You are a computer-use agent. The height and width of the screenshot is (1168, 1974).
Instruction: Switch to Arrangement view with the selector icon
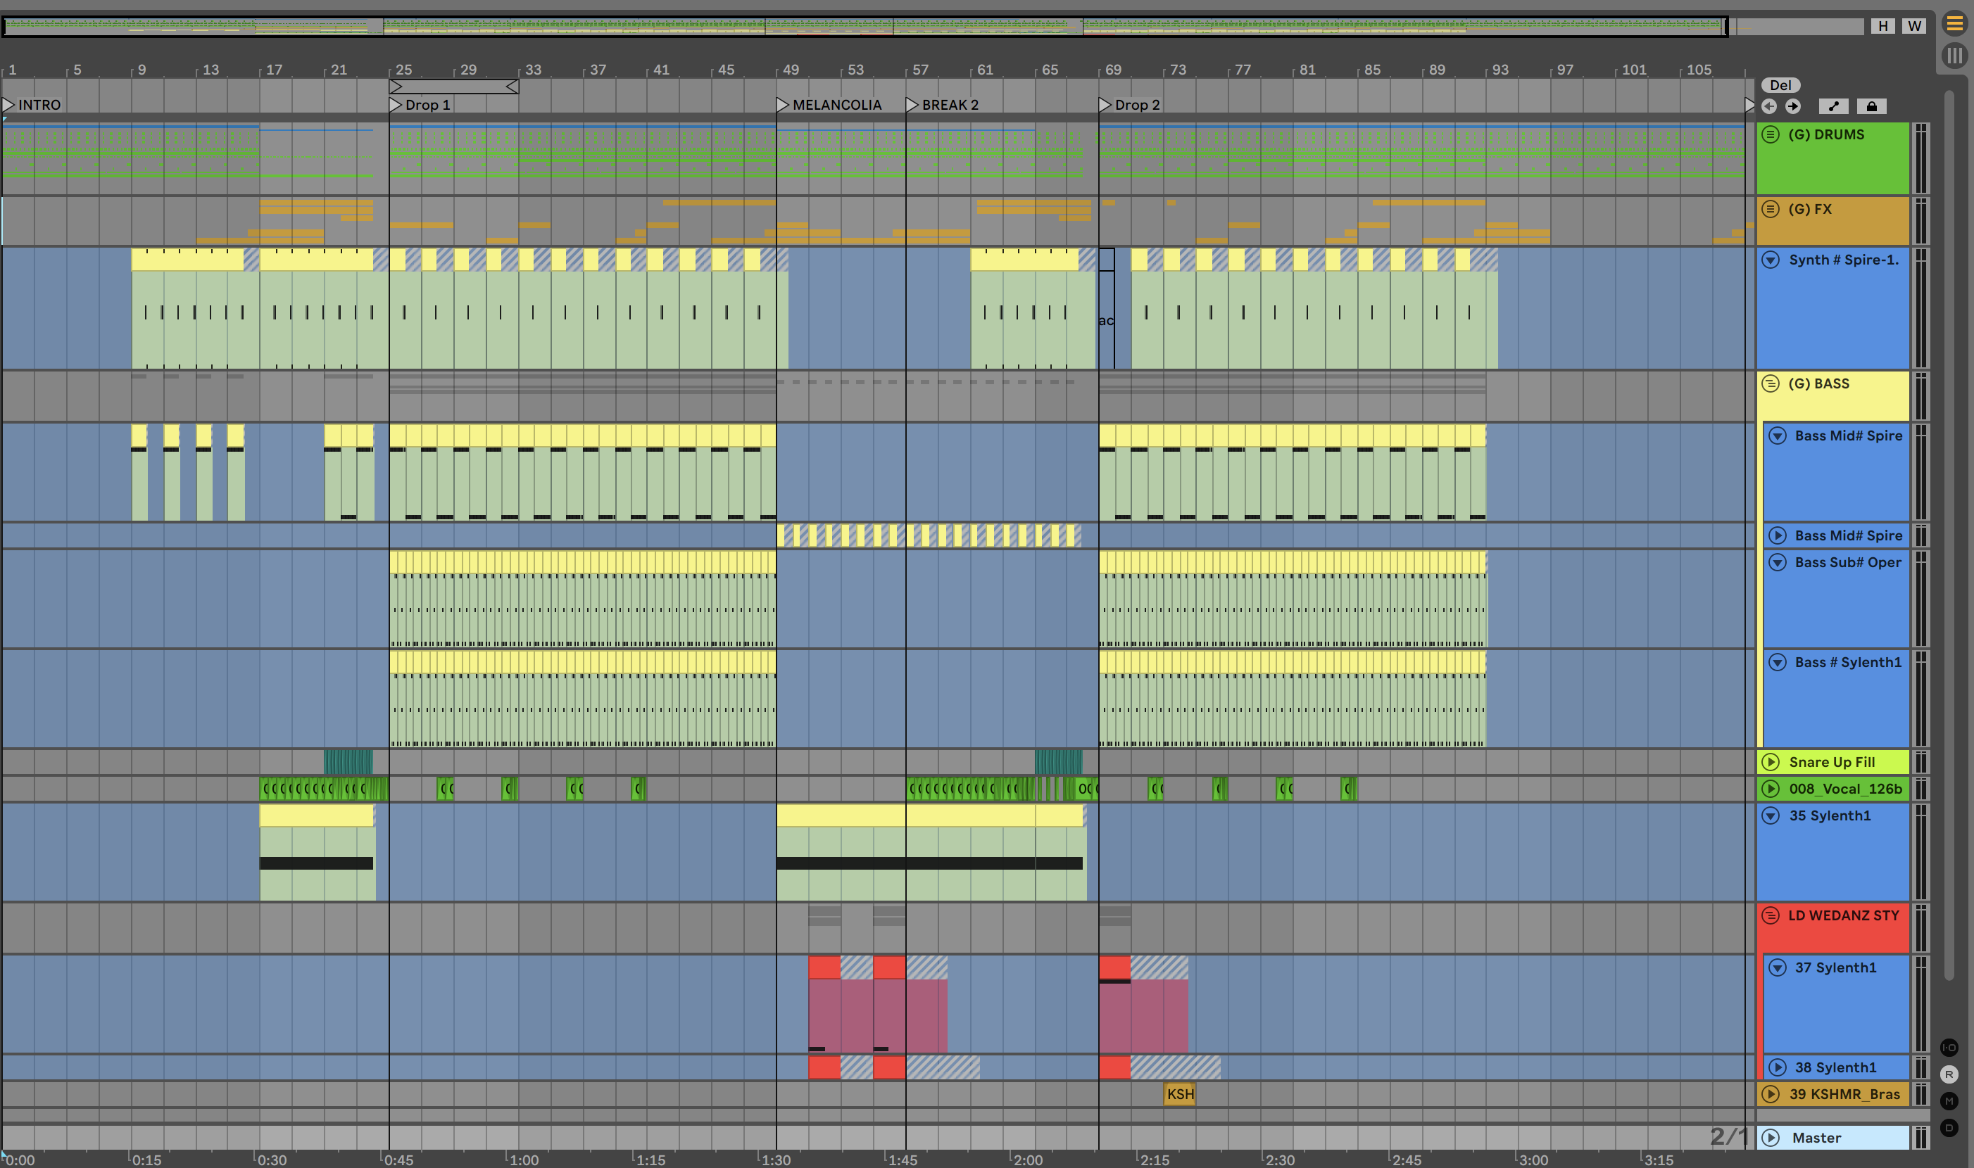coord(1954,24)
